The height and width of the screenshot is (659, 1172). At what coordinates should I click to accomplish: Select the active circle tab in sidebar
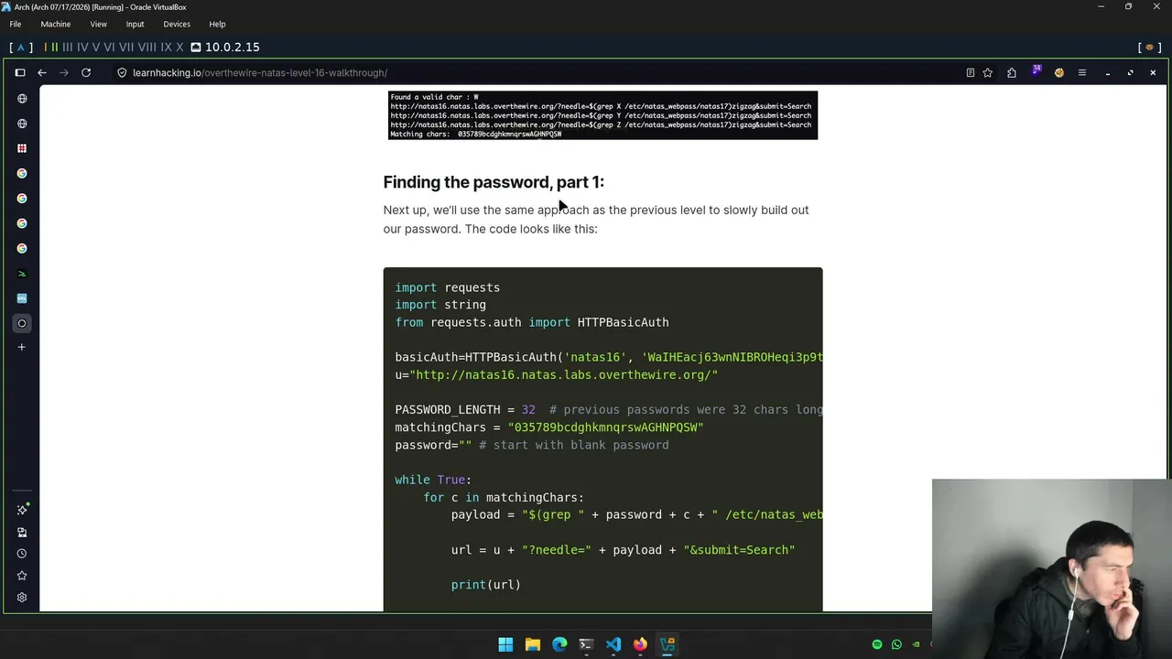pyautogui.click(x=22, y=323)
